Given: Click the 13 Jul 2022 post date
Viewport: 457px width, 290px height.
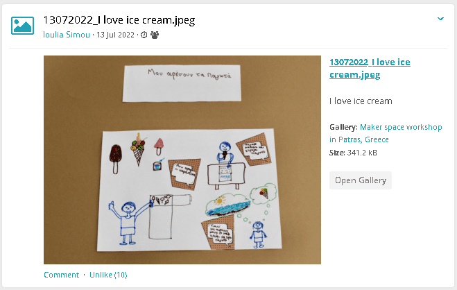Looking at the screenshot, I should (115, 35).
